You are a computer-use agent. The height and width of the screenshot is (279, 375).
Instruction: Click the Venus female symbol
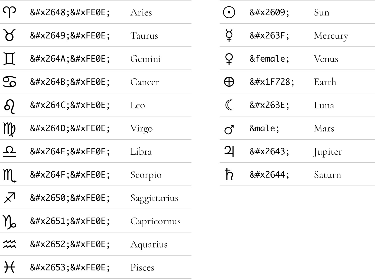(x=229, y=59)
